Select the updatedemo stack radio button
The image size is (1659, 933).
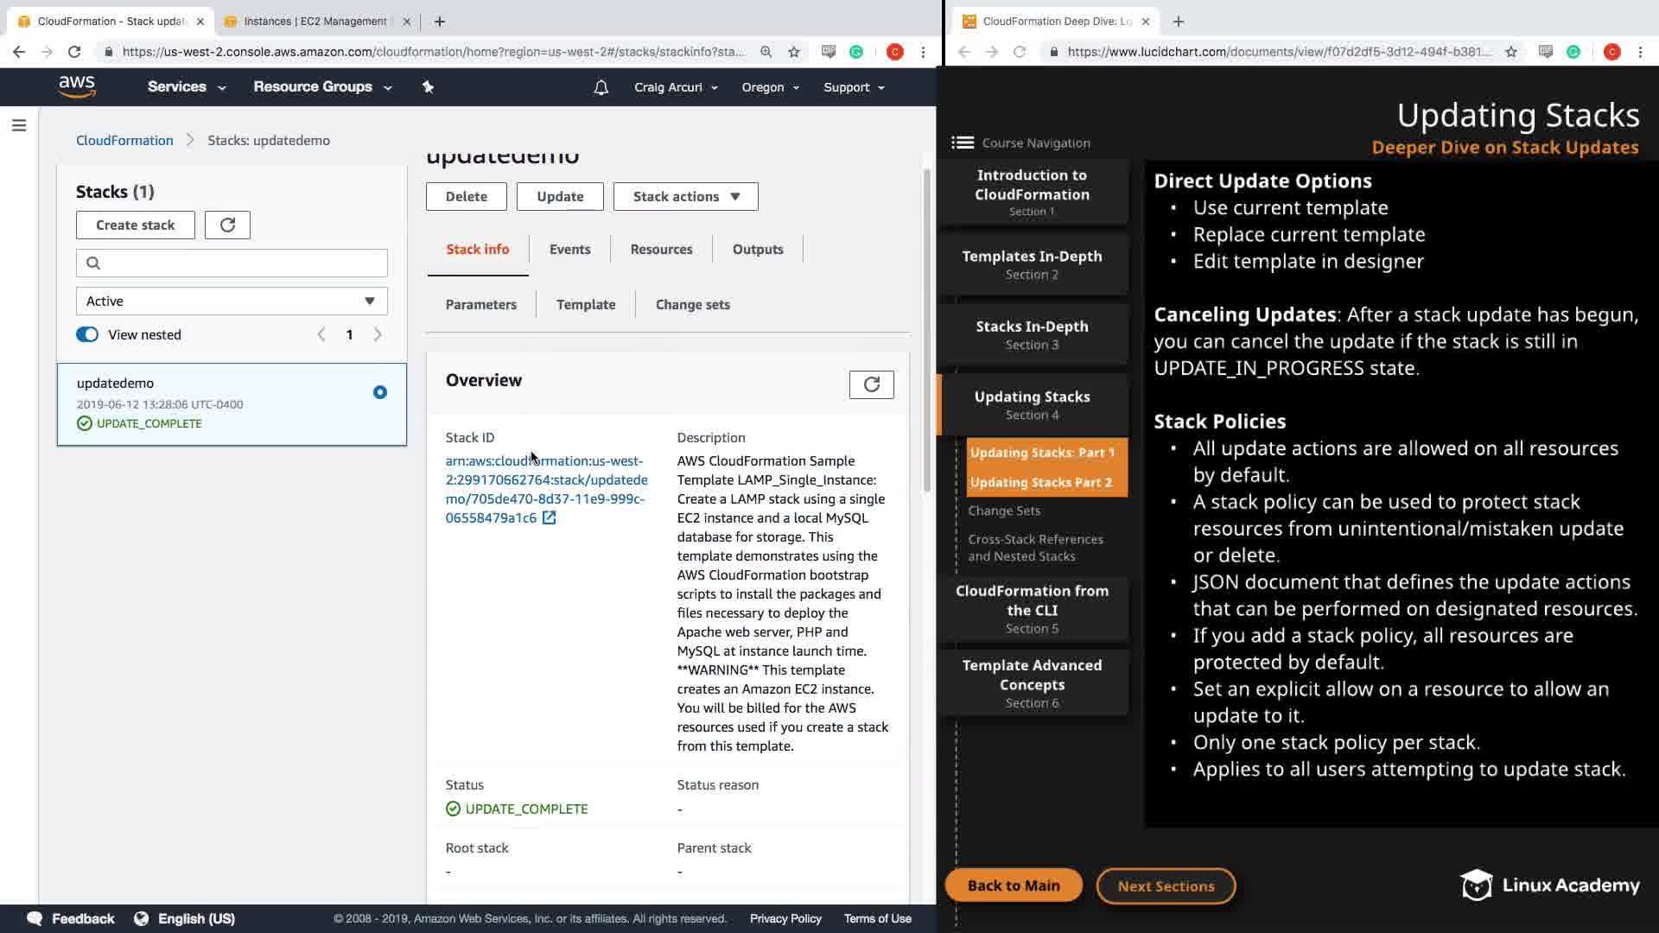pos(379,392)
